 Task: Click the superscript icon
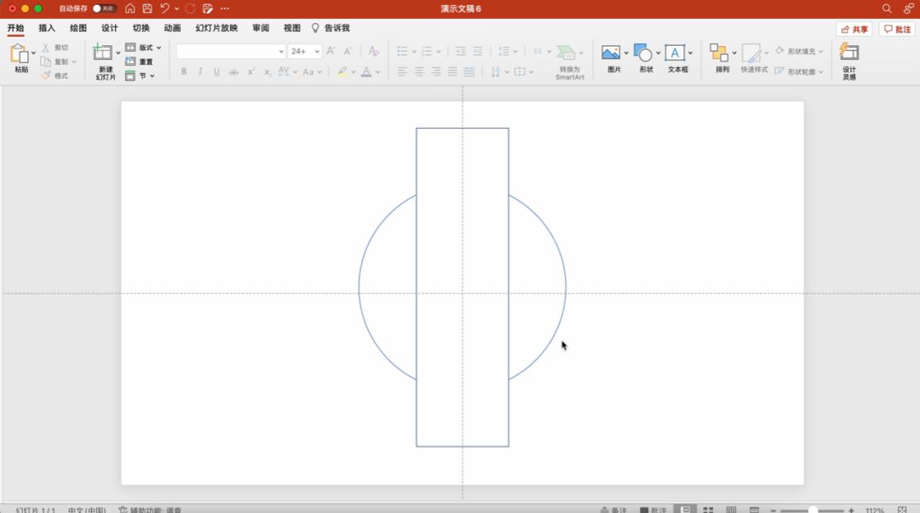250,72
